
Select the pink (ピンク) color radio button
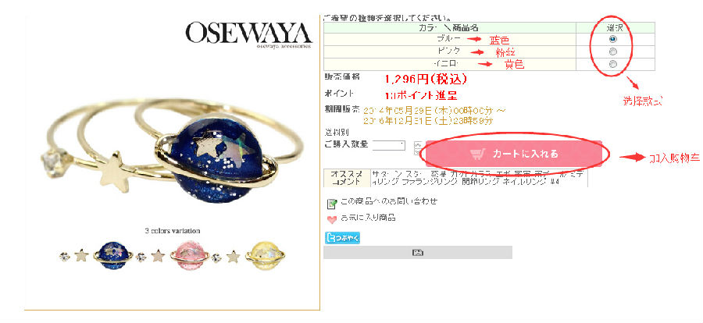point(613,51)
